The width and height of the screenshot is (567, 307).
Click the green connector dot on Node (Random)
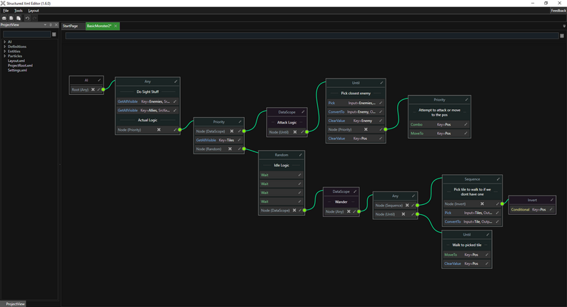coord(244,149)
